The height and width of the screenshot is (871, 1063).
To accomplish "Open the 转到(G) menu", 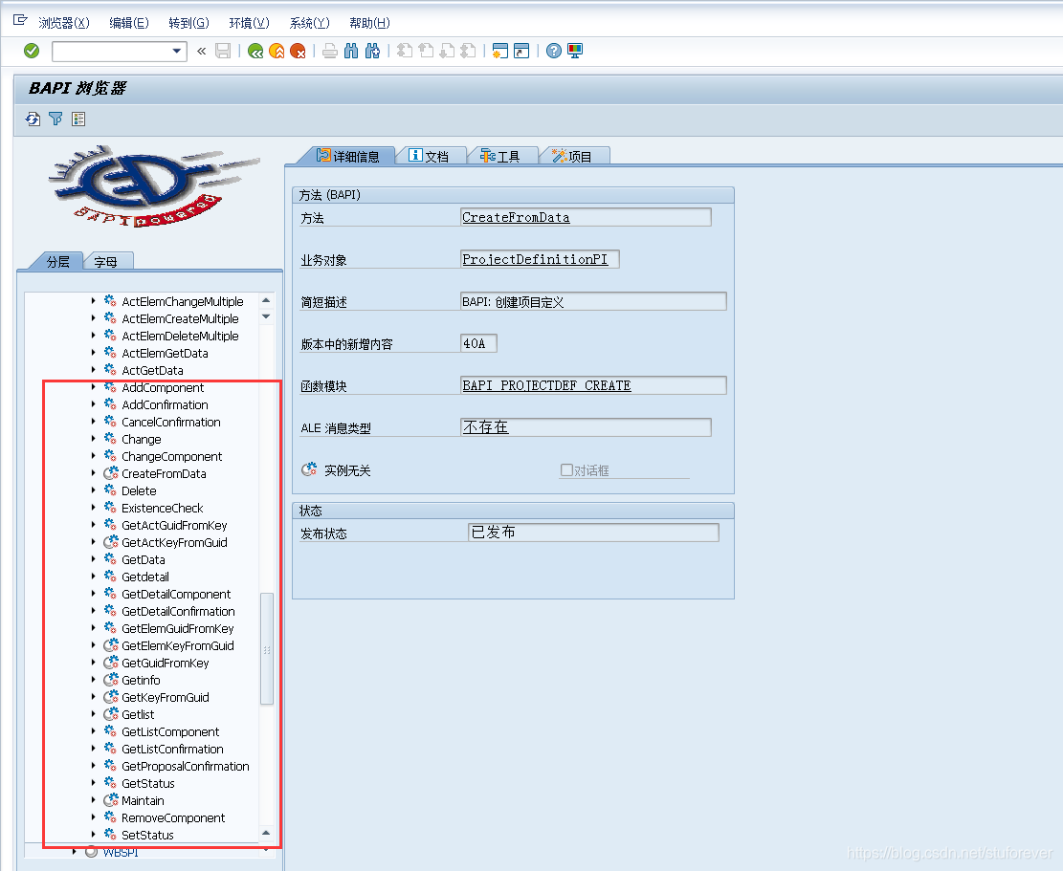I will [188, 23].
